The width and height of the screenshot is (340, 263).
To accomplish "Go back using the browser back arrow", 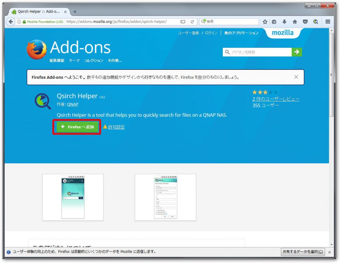I will [11, 22].
